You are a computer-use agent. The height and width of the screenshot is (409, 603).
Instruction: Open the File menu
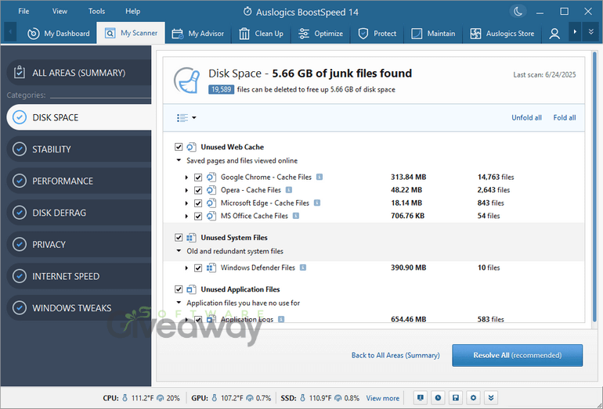pos(23,11)
